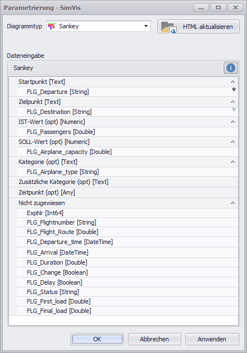Collapse the SOLL-Wert (opt) group

[233, 142]
